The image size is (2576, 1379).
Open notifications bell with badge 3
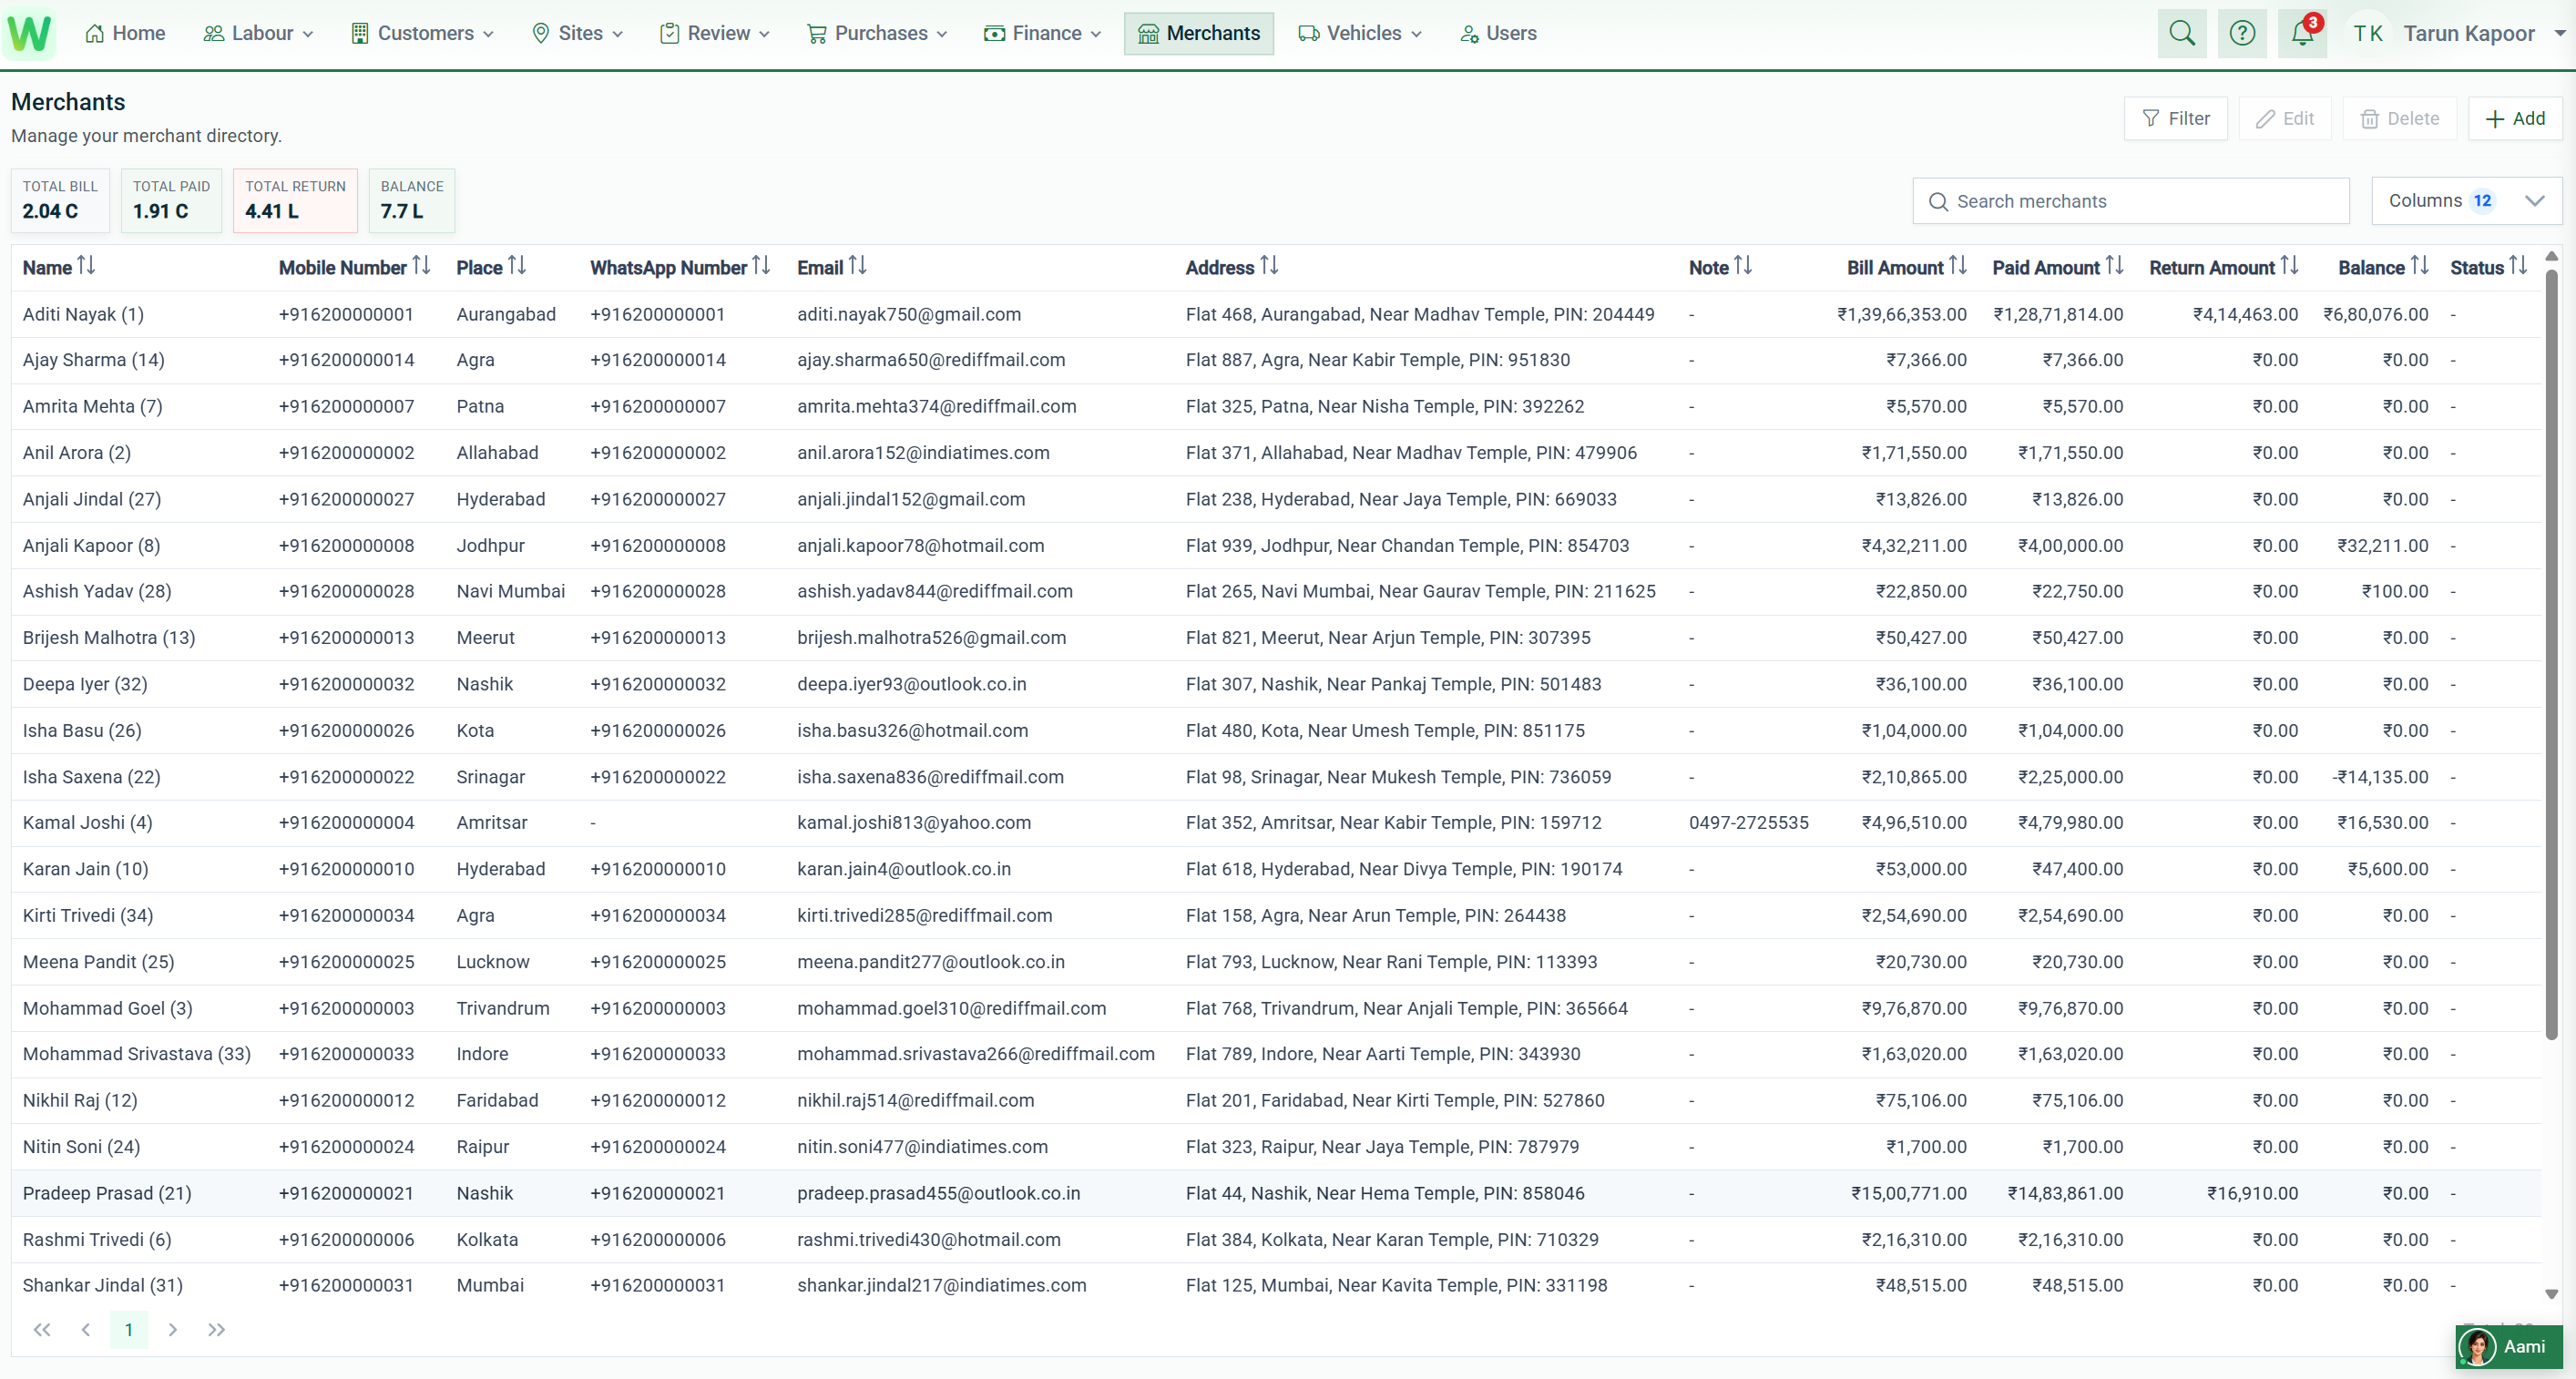(2302, 33)
